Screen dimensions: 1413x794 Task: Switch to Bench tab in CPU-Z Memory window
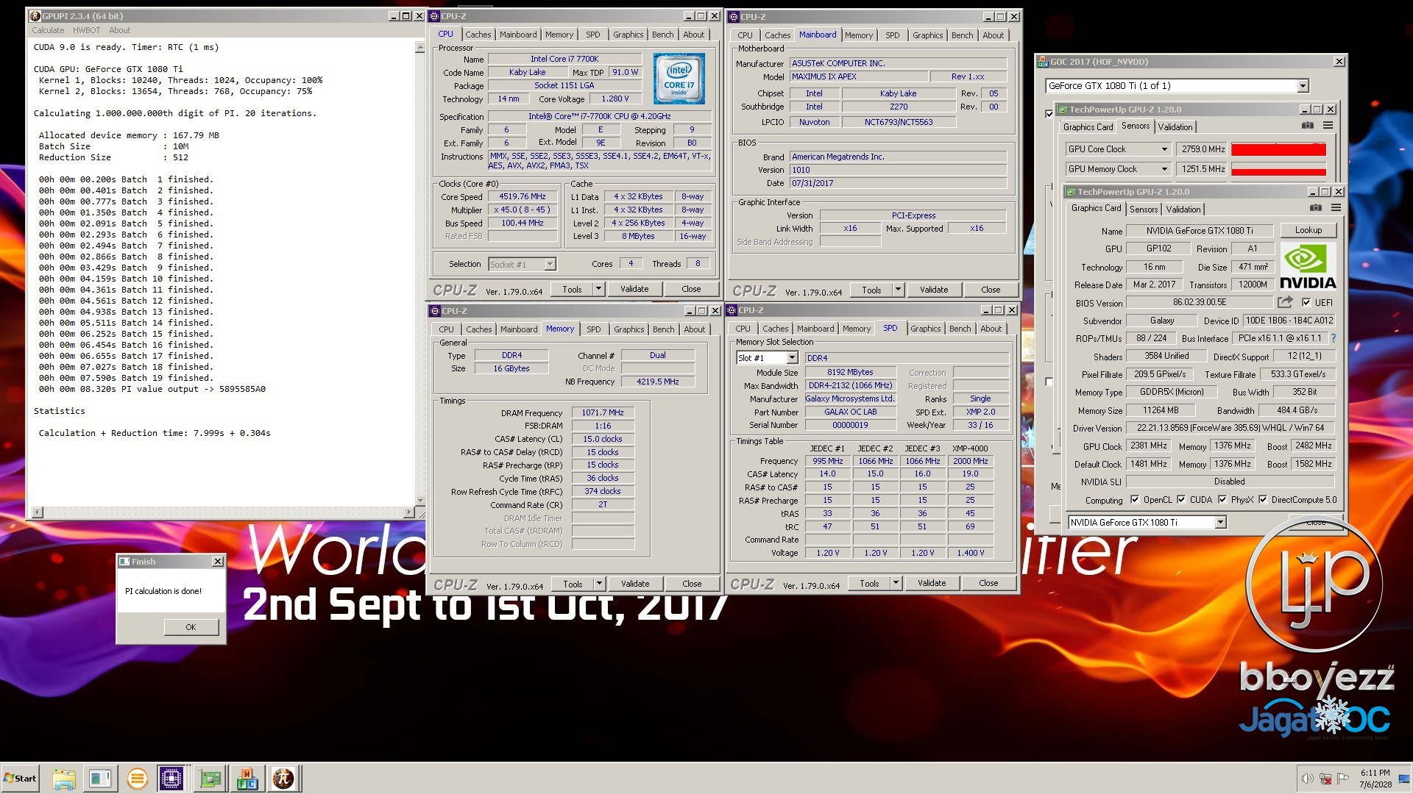[x=663, y=329]
